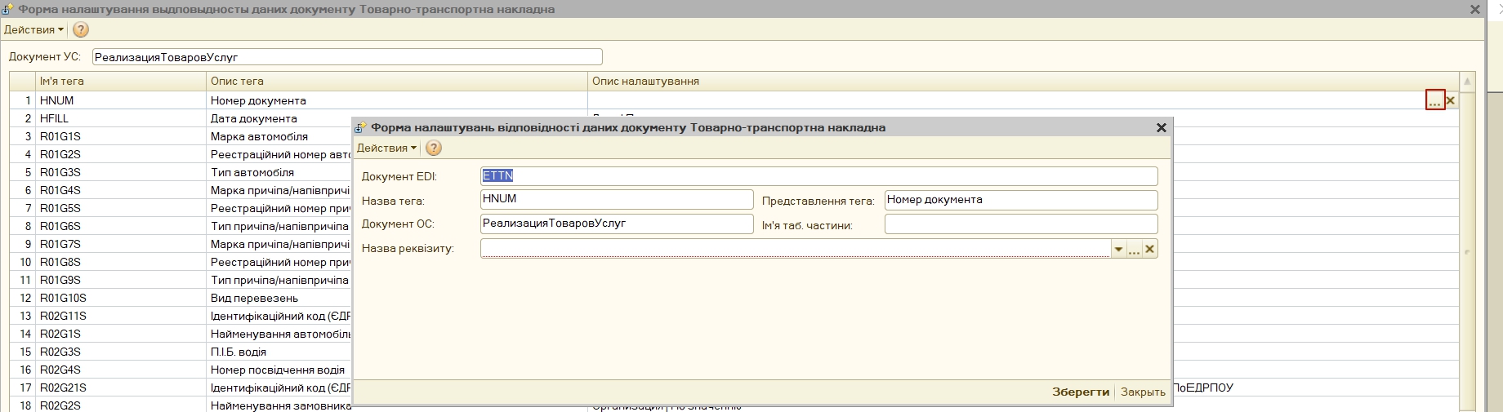Click Зберегти button
Viewport: 1503px width, 412px height.
[x=1080, y=392]
